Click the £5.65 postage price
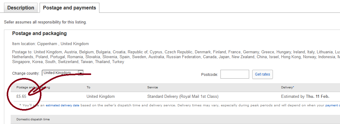Image resolution: width=340 pixels, height=124 pixels. [21, 97]
